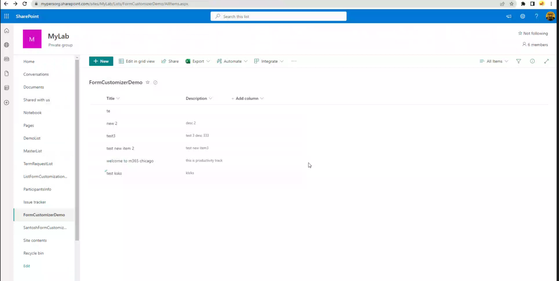Favorite FormCustomizerDemo with the star

click(x=148, y=82)
